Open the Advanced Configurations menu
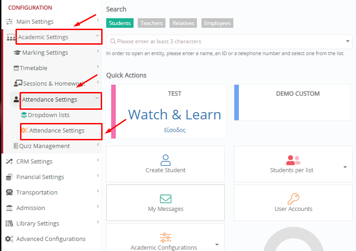Screen dimensions: 356x251 pos(51,239)
